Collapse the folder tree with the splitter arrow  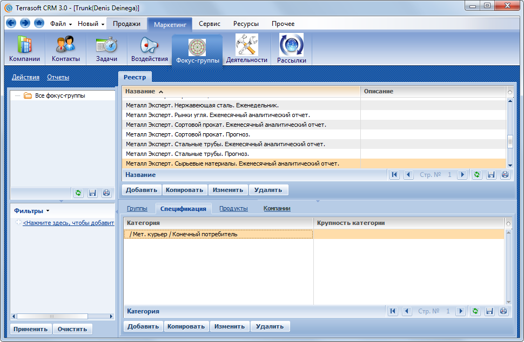tap(61, 201)
